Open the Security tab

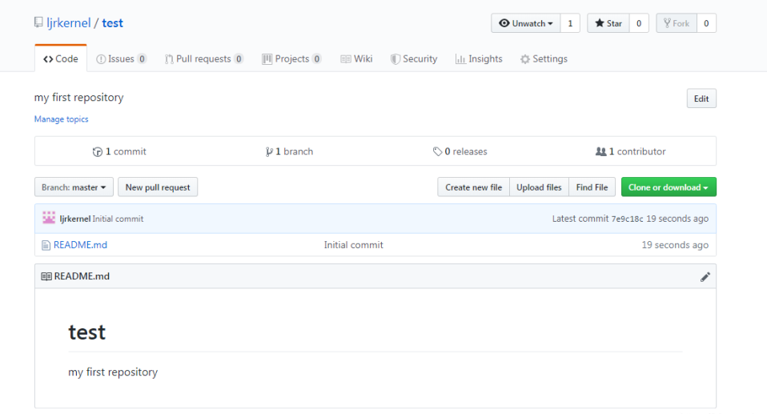coord(414,58)
